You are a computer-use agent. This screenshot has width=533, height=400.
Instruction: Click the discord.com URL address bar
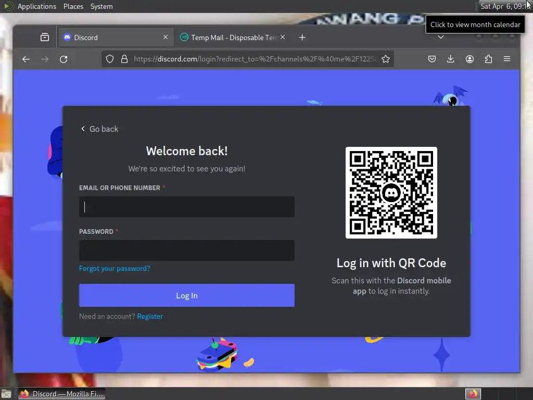(254, 59)
